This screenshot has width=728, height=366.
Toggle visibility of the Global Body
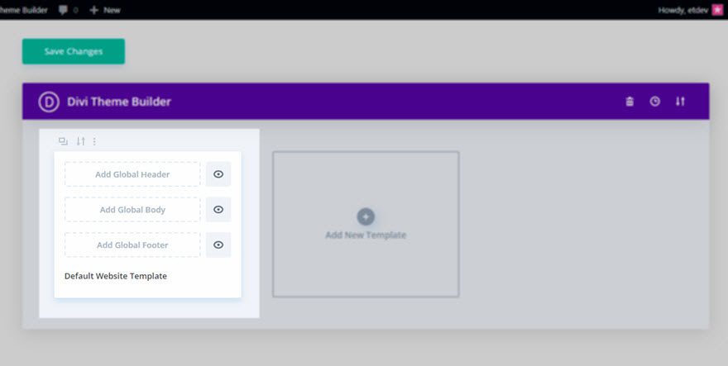click(x=218, y=210)
